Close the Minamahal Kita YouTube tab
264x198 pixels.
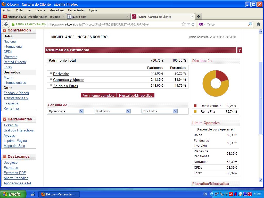click(x=63, y=16)
